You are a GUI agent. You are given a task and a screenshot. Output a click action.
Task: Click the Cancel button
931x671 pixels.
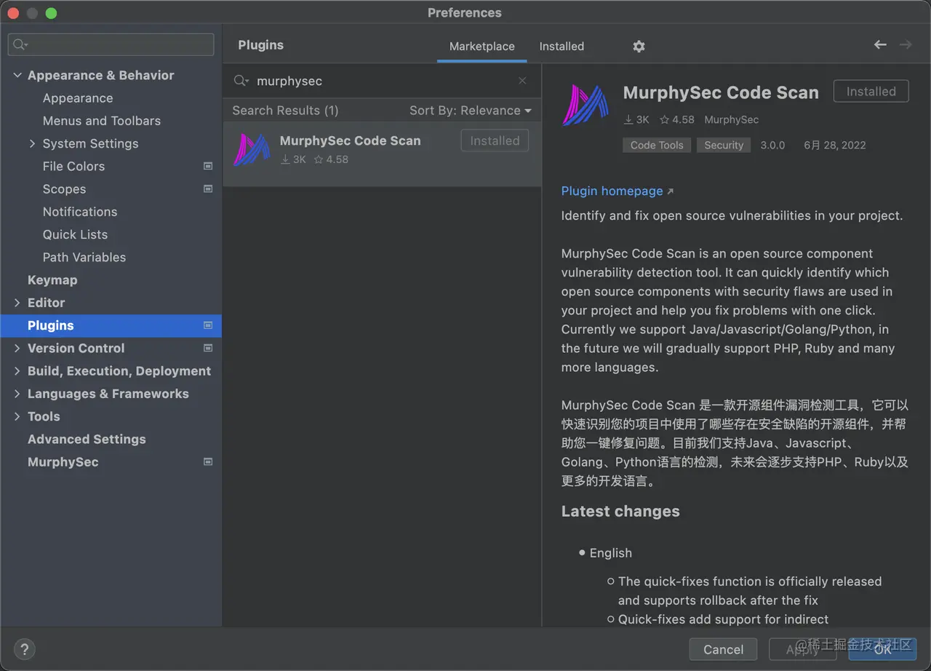click(x=724, y=649)
